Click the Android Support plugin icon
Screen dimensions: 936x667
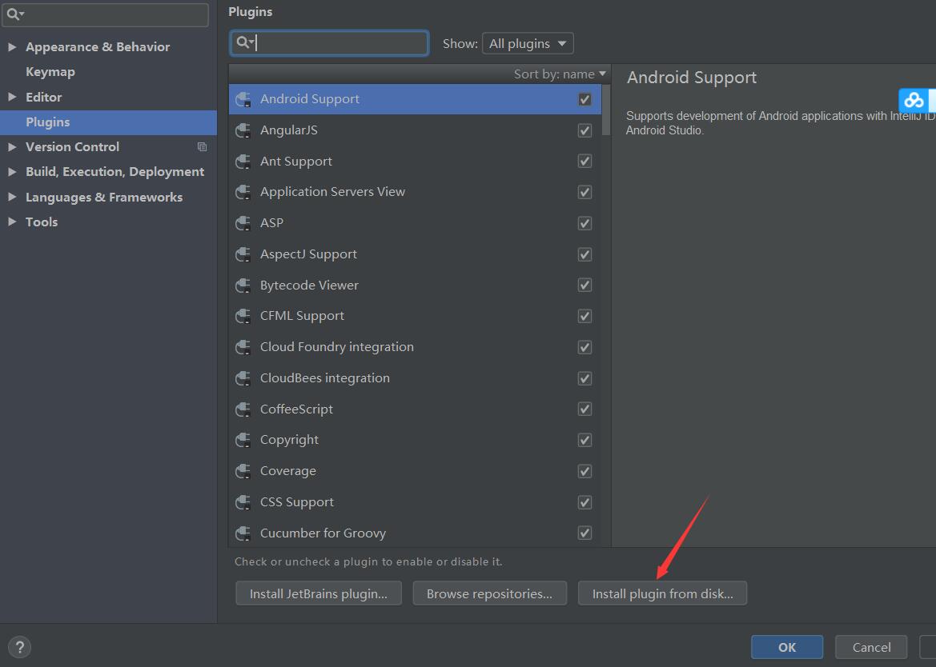click(x=243, y=99)
